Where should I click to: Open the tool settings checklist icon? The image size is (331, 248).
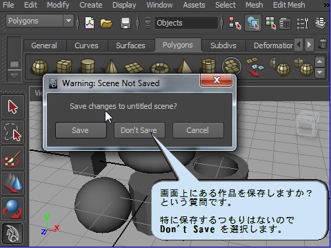pos(303,23)
